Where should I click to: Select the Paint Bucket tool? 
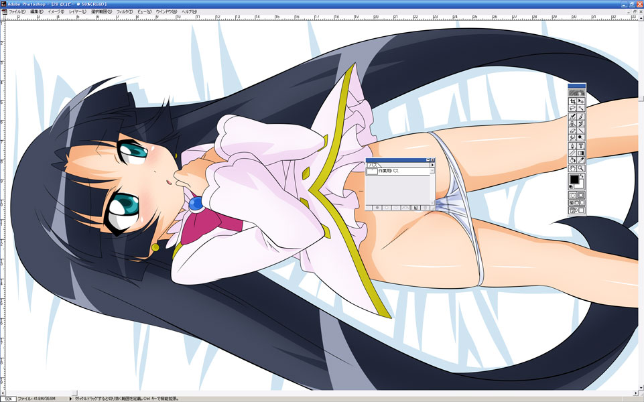click(x=573, y=160)
